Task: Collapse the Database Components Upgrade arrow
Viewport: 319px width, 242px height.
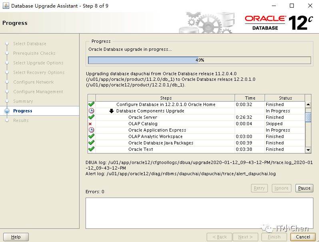Action: click(x=111, y=111)
